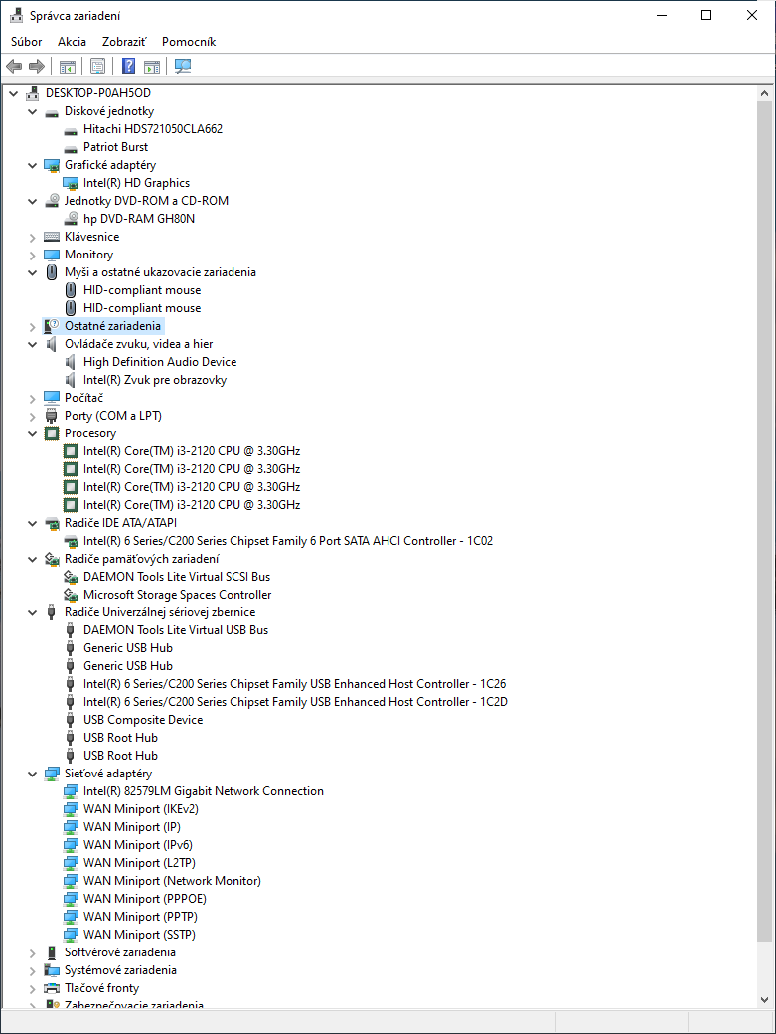
Task: Select the High Definition Audio Device
Action: point(159,362)
